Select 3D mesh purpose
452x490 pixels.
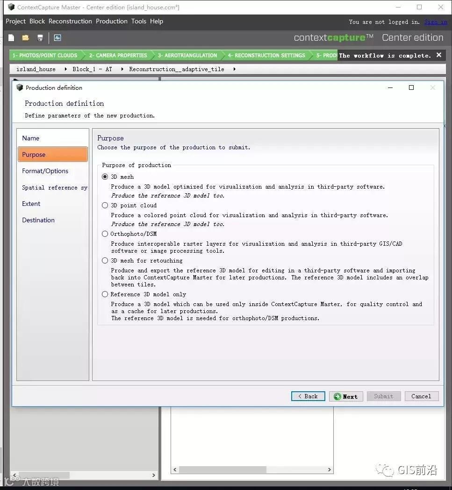(x=105, y=177)
